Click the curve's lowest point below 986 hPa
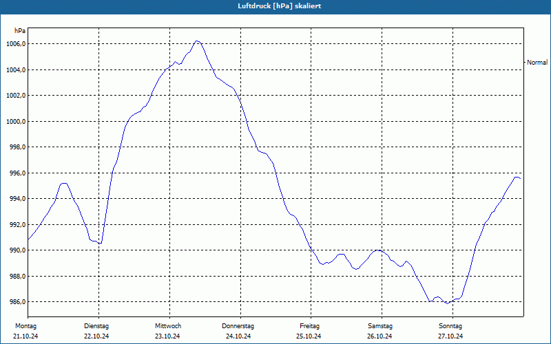This screenshot has height=344, width=551. coord(447,303)
